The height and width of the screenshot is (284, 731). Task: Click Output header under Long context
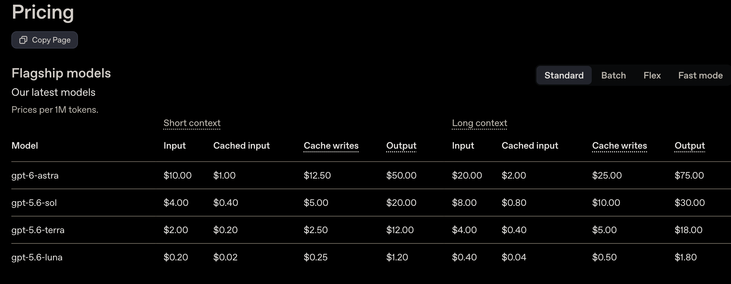[690, 146]
